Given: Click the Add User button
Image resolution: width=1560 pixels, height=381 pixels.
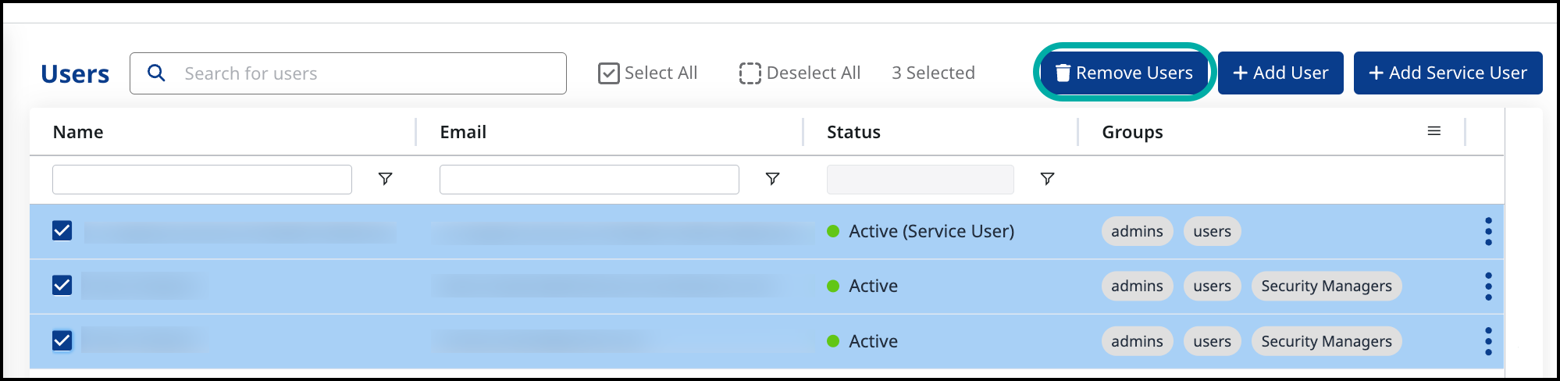Looking at the screenshot, I should 1280,73.
